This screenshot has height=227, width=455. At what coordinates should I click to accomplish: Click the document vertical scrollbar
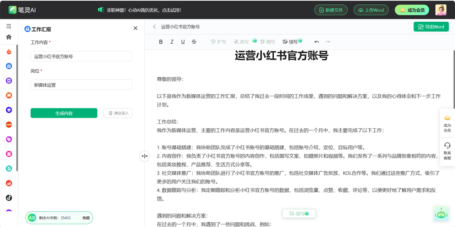coord(454,79)
